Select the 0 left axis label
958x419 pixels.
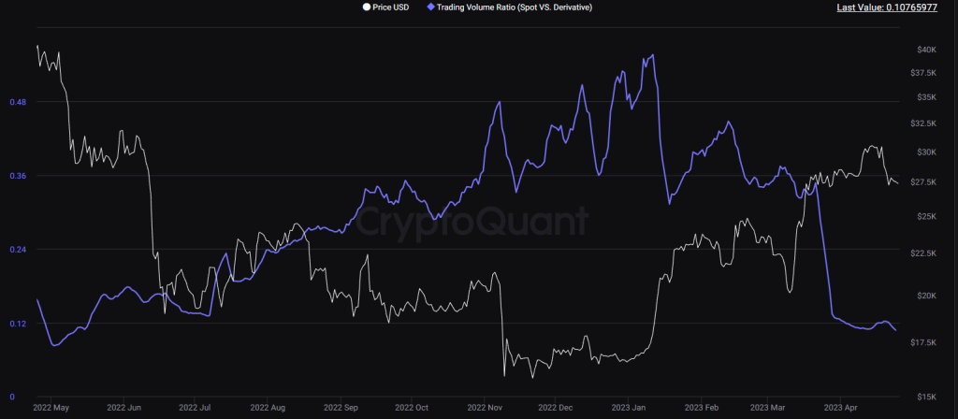[11, 397]
